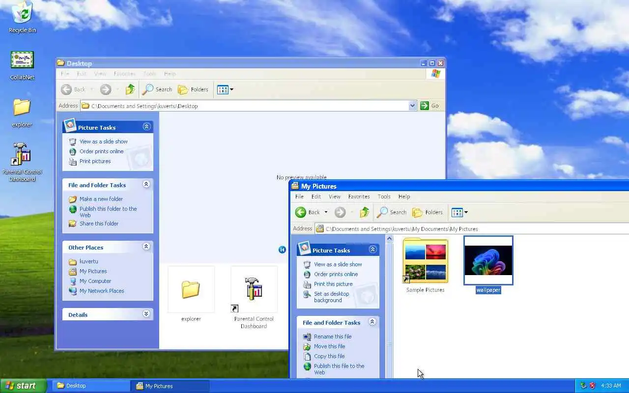The width and height of the screenshot is (629, 393).
Task: Open File menu in My Pictures window
Action: click(299, 196)
